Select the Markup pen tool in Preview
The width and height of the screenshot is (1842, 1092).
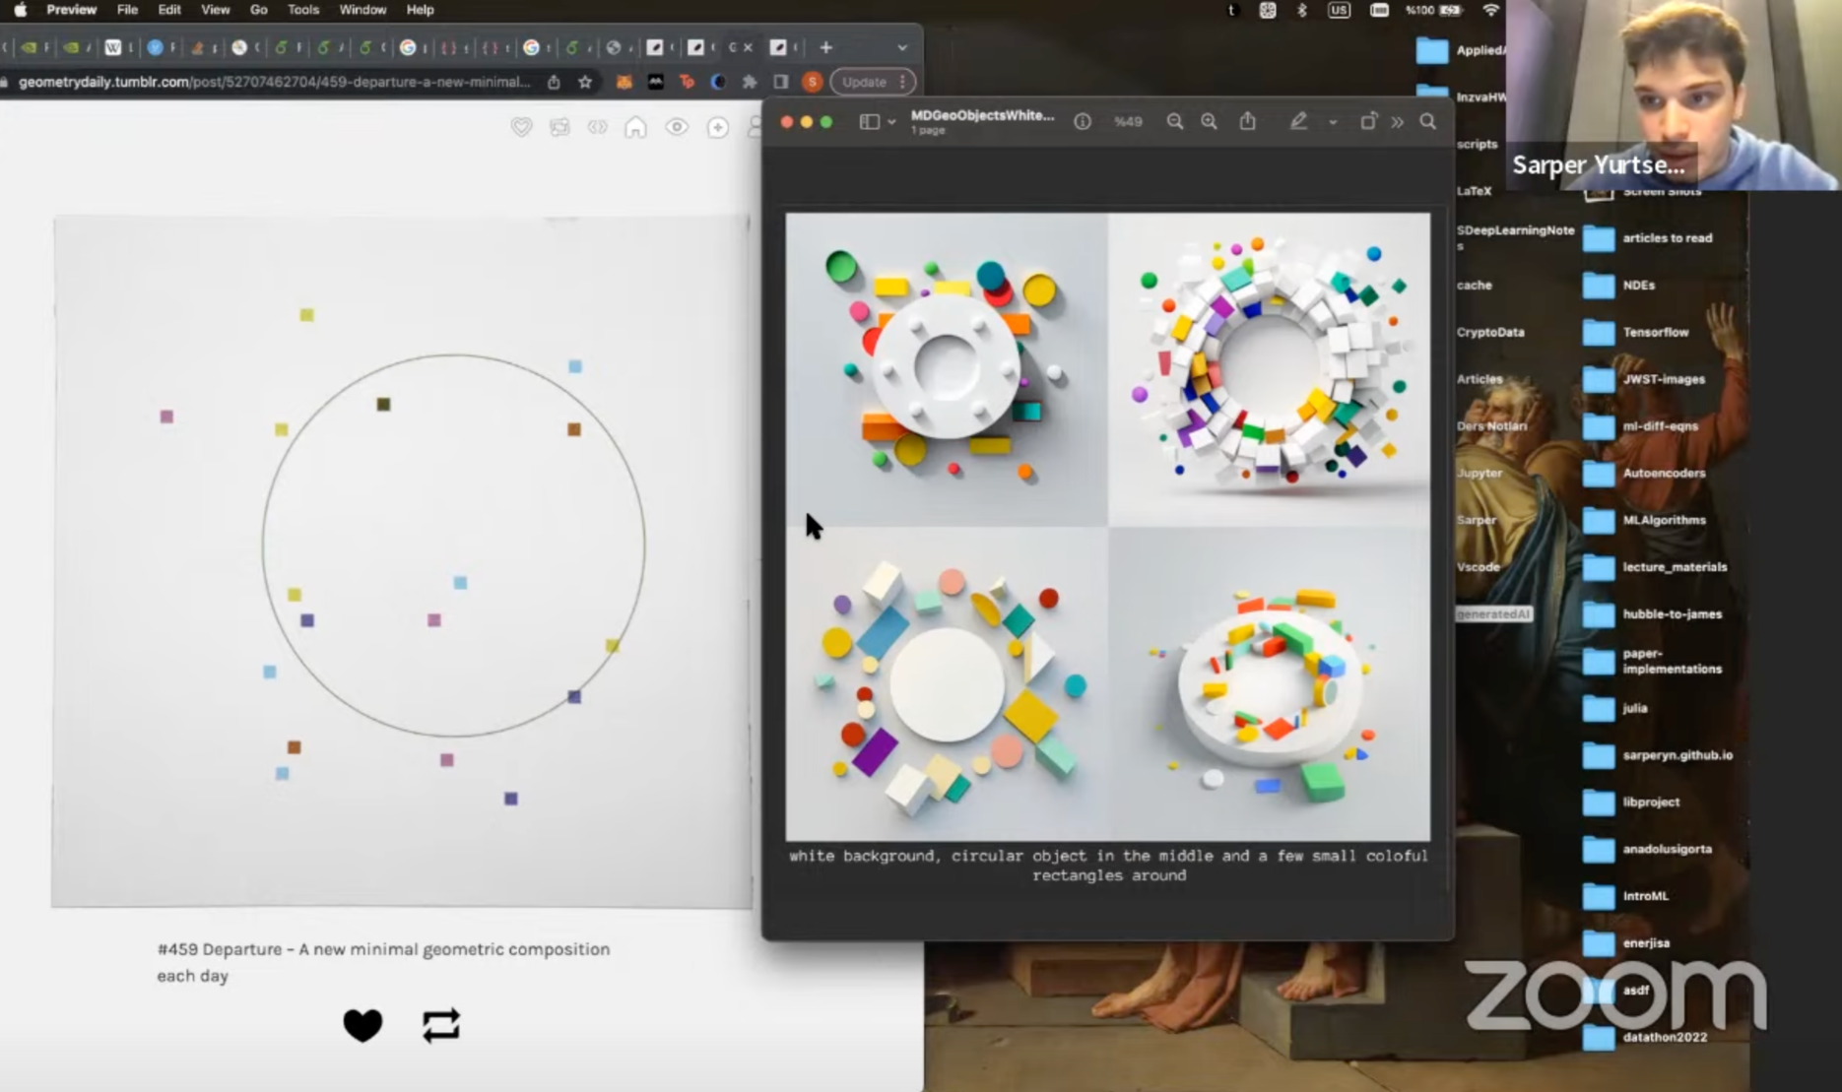click(x=1298, y=121)
